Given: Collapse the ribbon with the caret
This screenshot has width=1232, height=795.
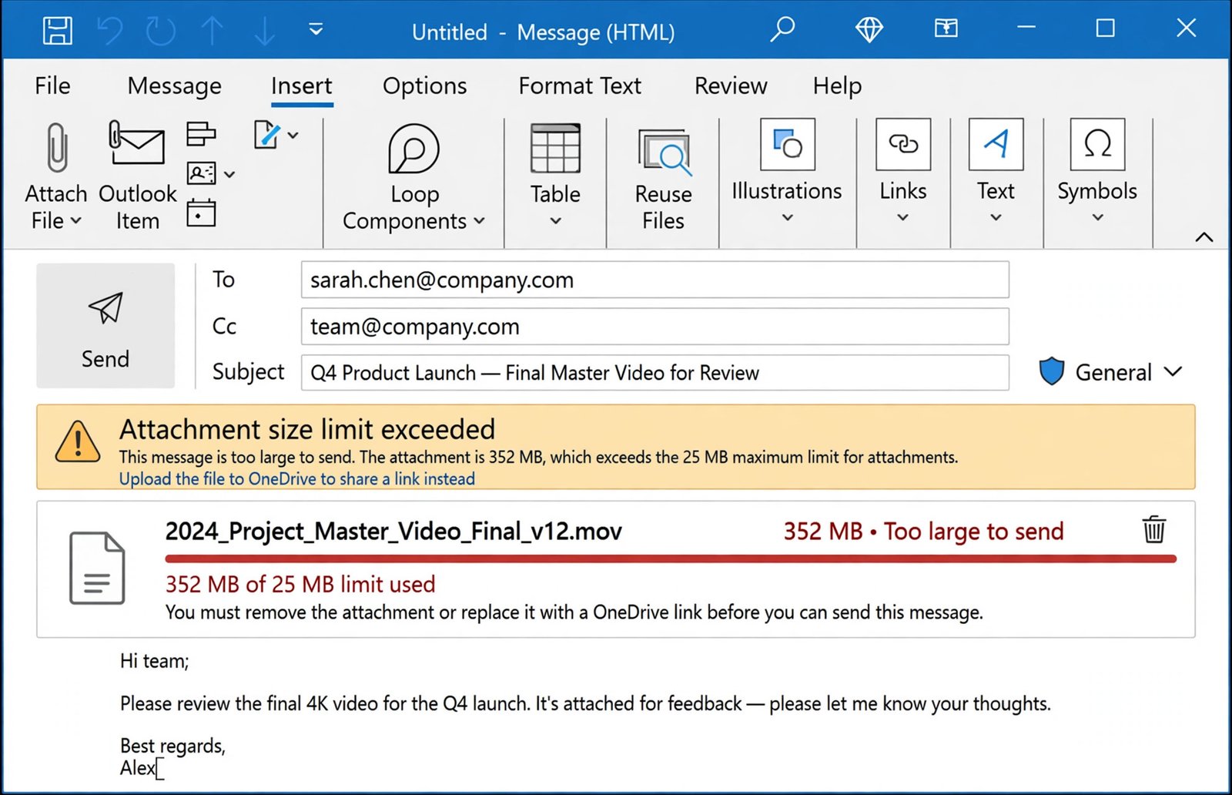Looking at the screenshot, I should 1204,236.
